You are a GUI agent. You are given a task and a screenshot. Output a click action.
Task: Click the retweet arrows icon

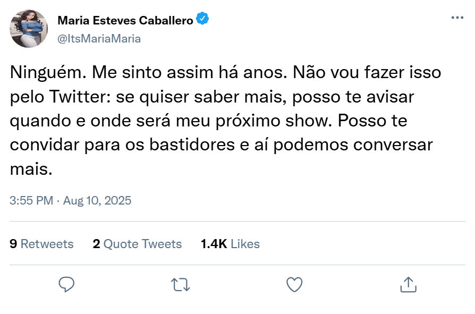pyautogui.click(x=180, y=284)
